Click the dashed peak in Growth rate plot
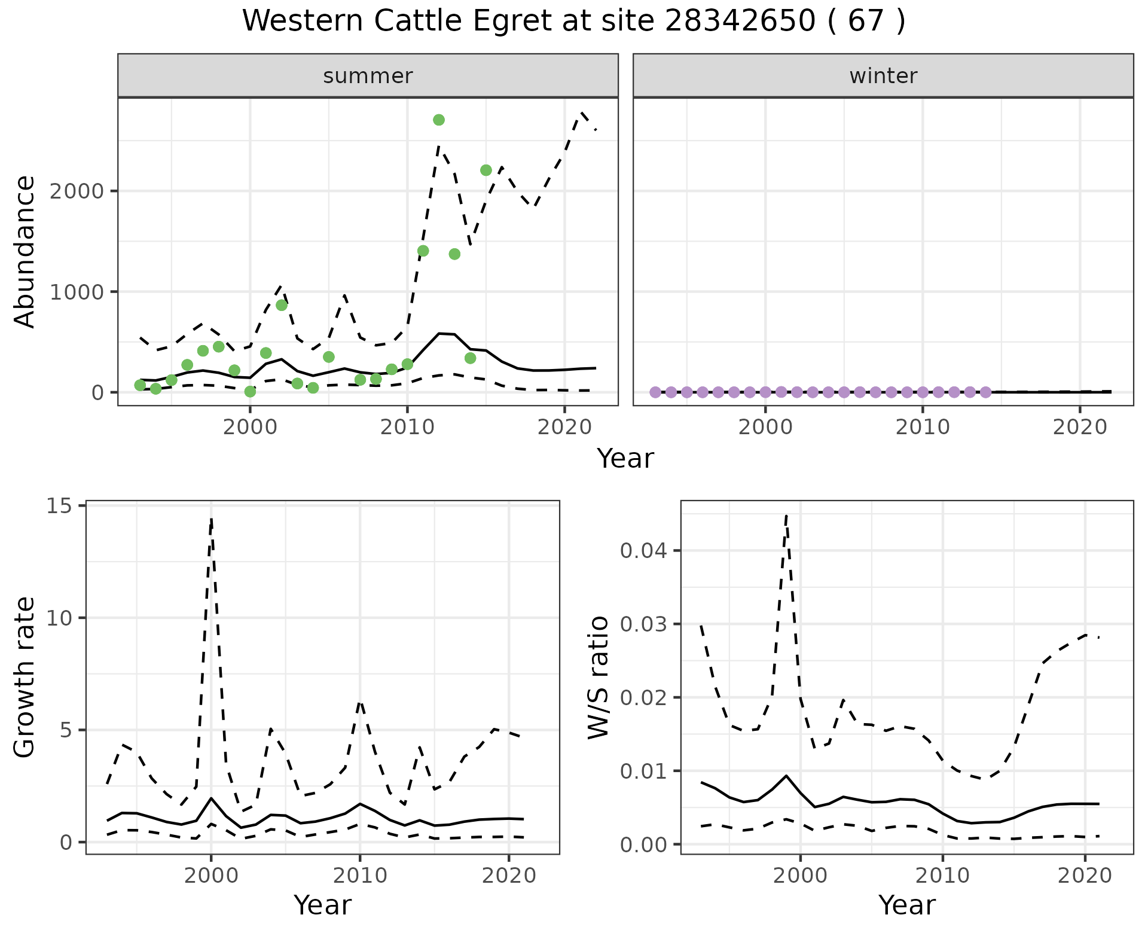 pyautogui.click(x=211, y=519)
